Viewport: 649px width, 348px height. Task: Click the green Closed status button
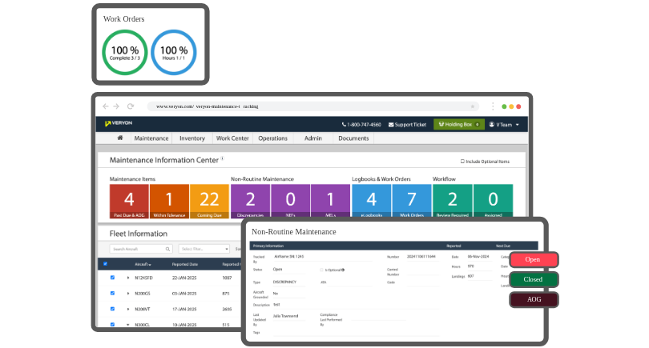coord(534,279)
